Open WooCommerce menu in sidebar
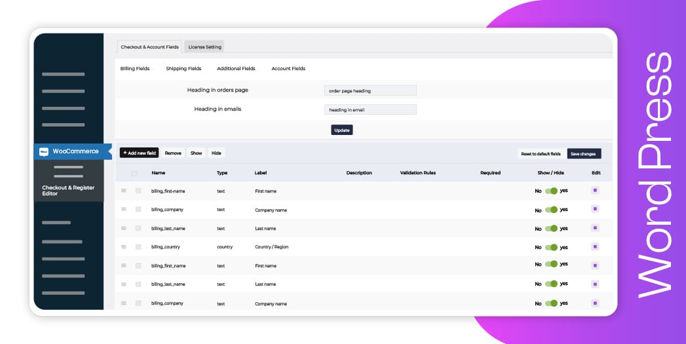This screenshot has width=686, height=344. (73, 151)
